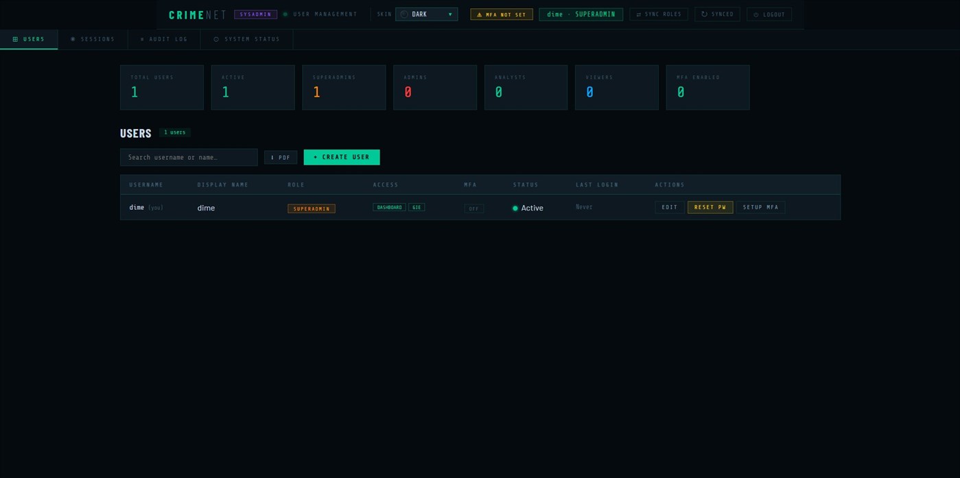960x478 pixels.
Task: Export the users list via the PDF button
Action: pos(281,158)
